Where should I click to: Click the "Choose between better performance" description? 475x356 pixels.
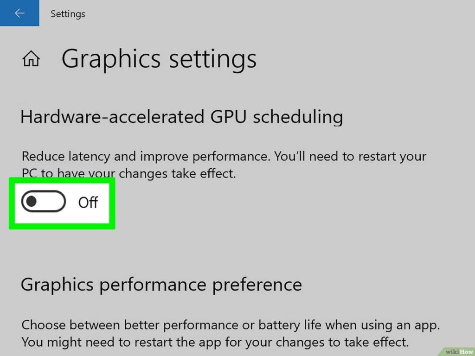click(139, 324)
